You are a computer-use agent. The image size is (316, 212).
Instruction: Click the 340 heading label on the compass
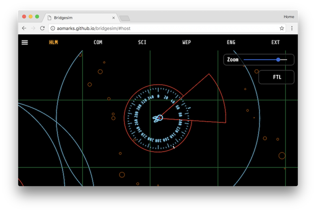pos(151,98)
